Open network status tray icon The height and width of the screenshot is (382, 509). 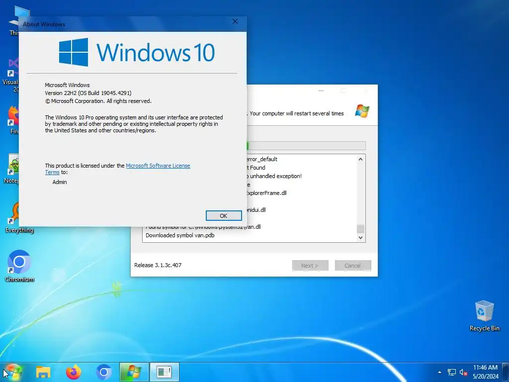tap(451, 372)
